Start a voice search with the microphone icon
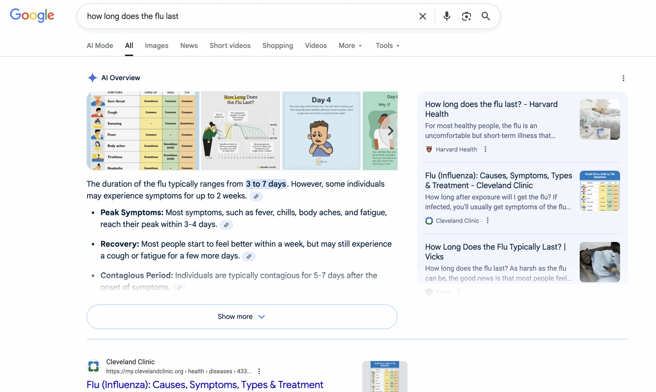Screen dimensions: 656x392 point(447,16)
